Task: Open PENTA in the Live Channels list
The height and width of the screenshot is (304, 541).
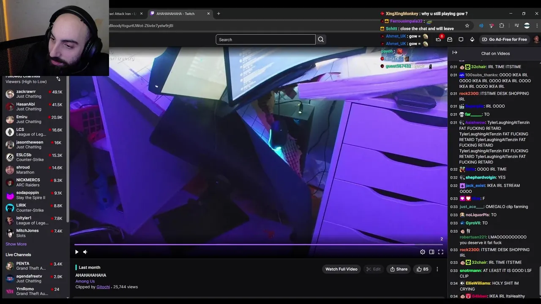Action: pos(35,266)
